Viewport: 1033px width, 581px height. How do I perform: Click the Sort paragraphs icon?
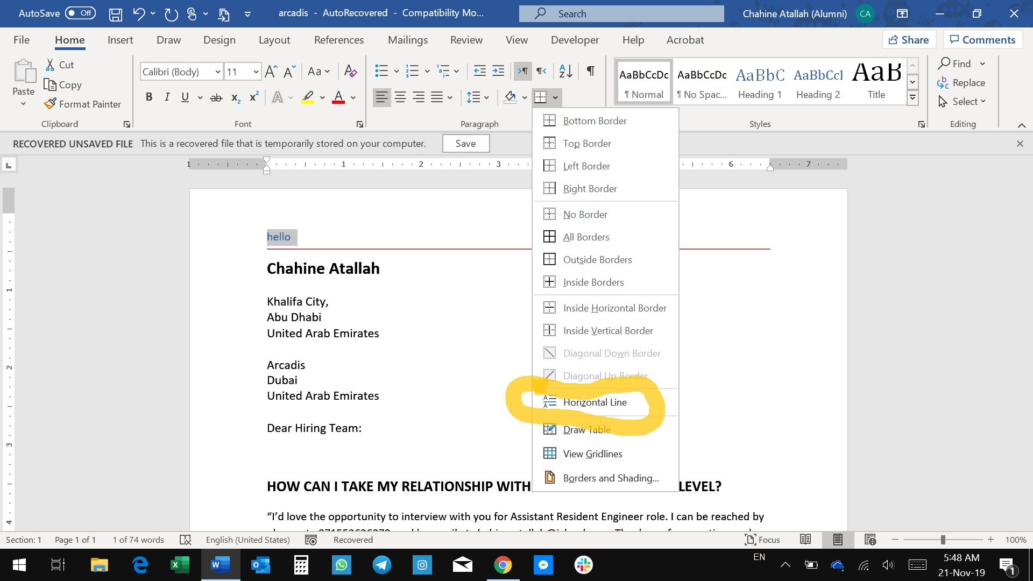565,71
